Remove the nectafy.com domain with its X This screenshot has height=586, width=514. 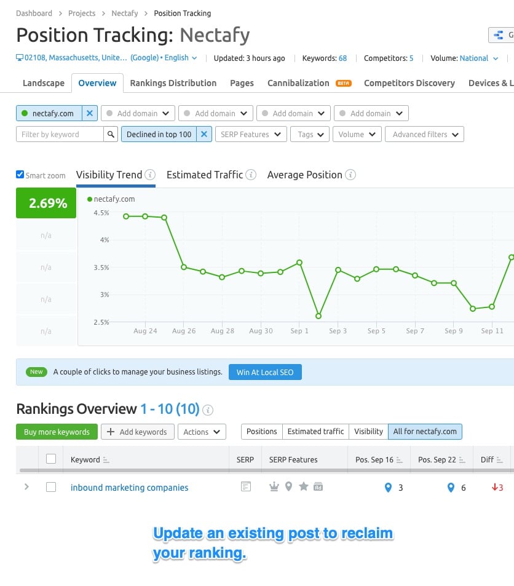click(x=90, y=113)
